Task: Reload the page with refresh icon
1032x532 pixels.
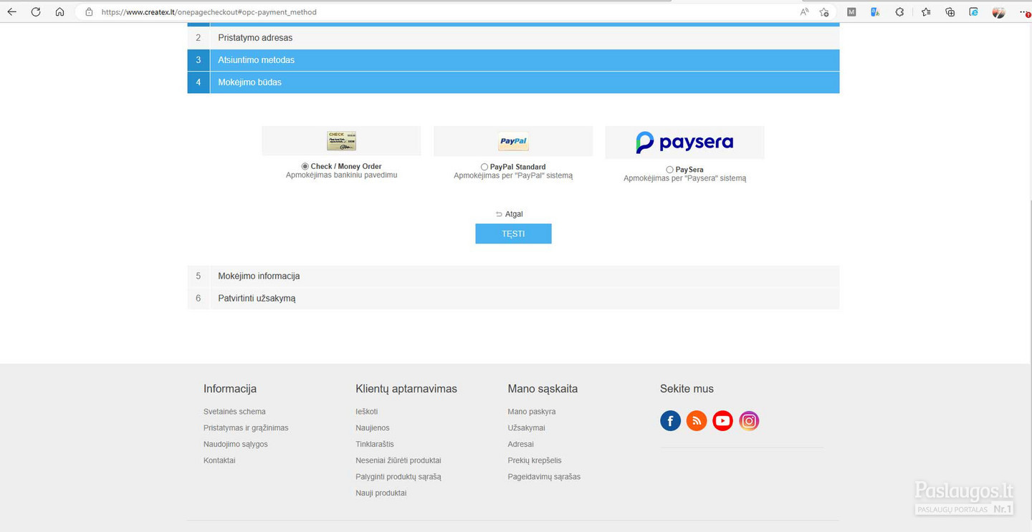Action: (x=36, y=12)
